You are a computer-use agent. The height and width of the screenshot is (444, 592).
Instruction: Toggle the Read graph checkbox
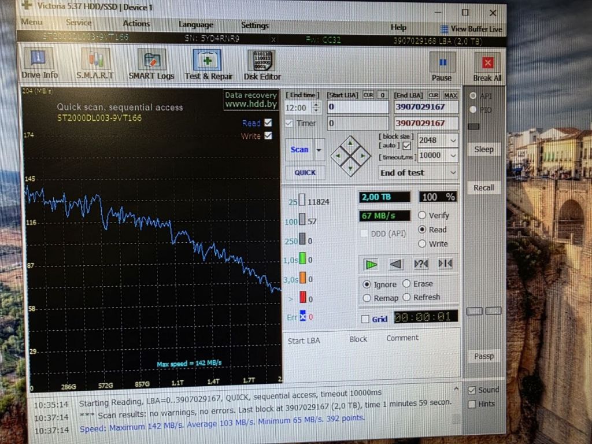pos(268,123)
